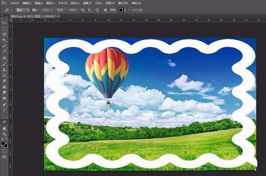This screenshot has width=266, height=176.
Task: Select the Lasso tool
Action: [x=4, y=34]
